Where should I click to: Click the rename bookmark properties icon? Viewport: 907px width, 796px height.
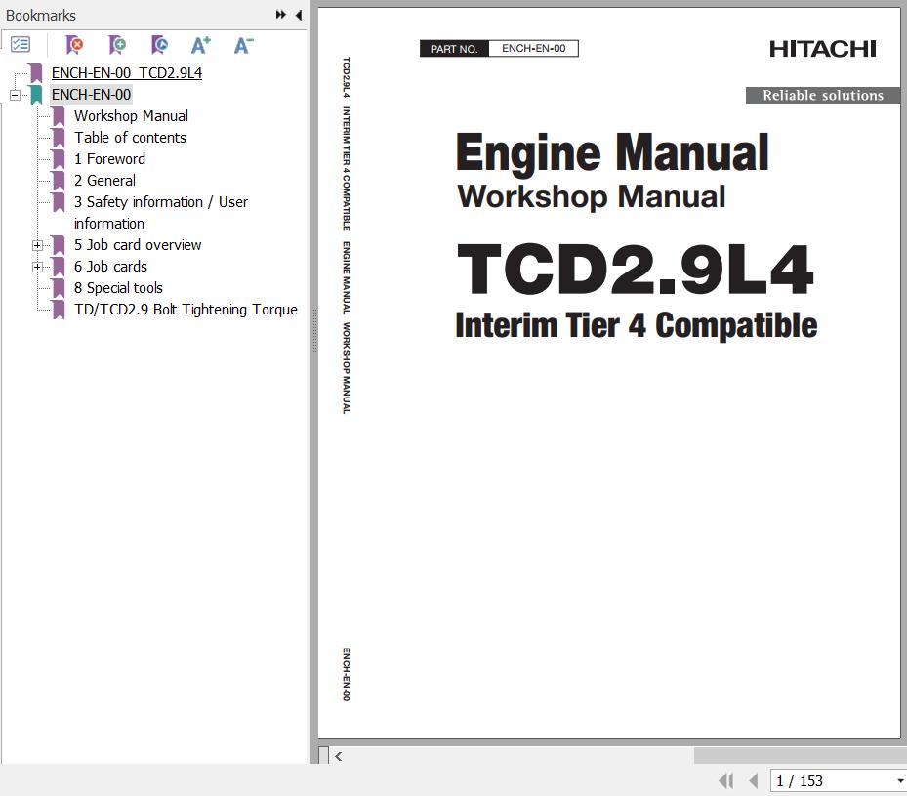(x=159, y=45)
